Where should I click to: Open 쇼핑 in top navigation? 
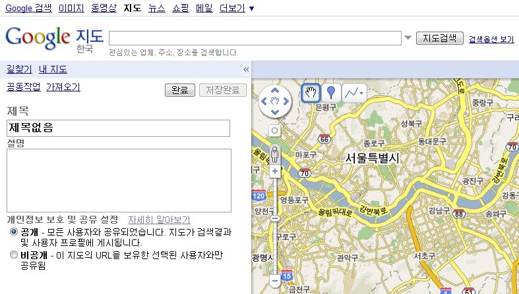(x=181, y=8)
